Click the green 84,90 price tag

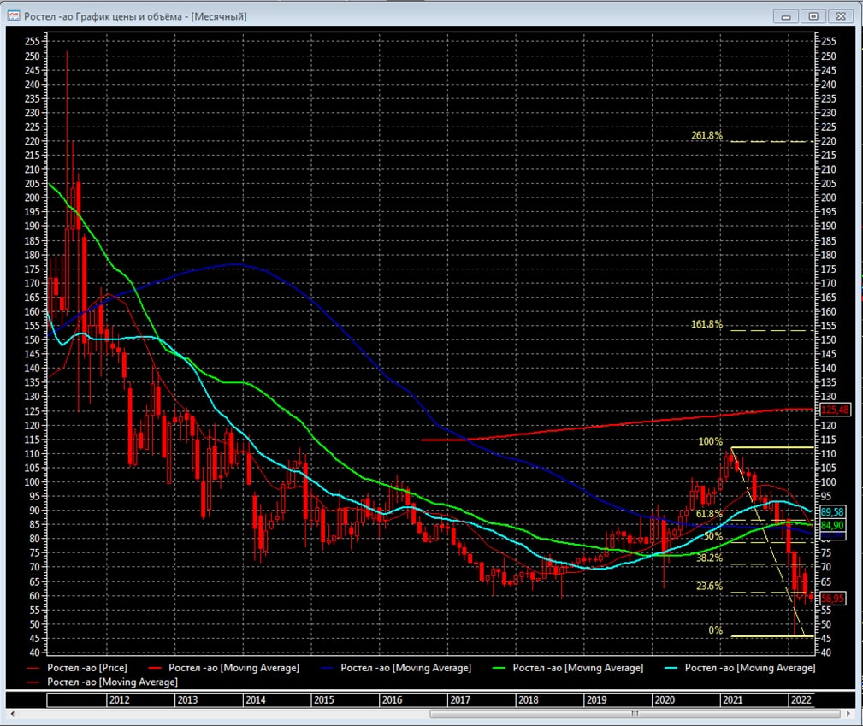[x=832, y=525]
